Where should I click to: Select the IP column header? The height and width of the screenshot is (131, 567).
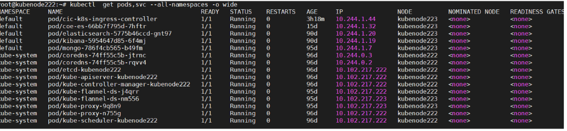tap(339, 12)
